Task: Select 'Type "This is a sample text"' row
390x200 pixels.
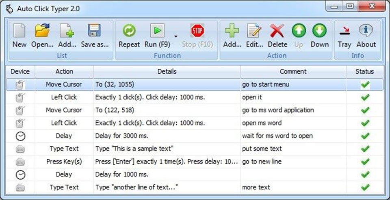Action: 195,149
